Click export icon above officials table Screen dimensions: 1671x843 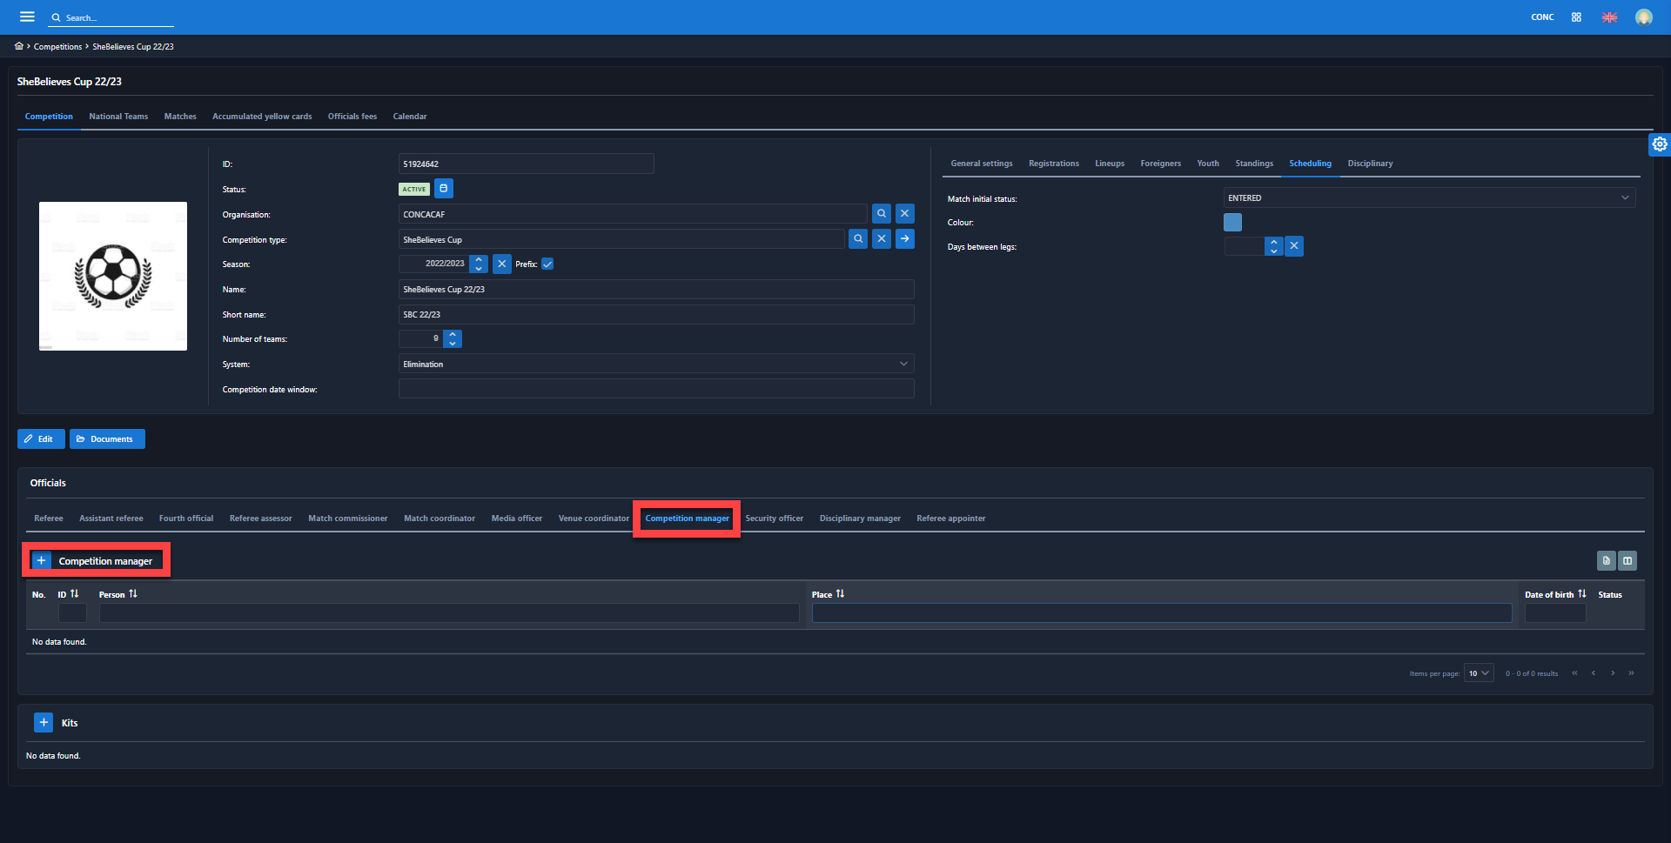tap(1607, 561)
